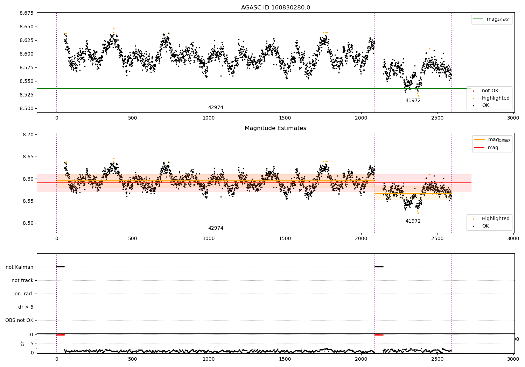
Task: Select the mag OBSID legend label
Action: tap(499, 140)
